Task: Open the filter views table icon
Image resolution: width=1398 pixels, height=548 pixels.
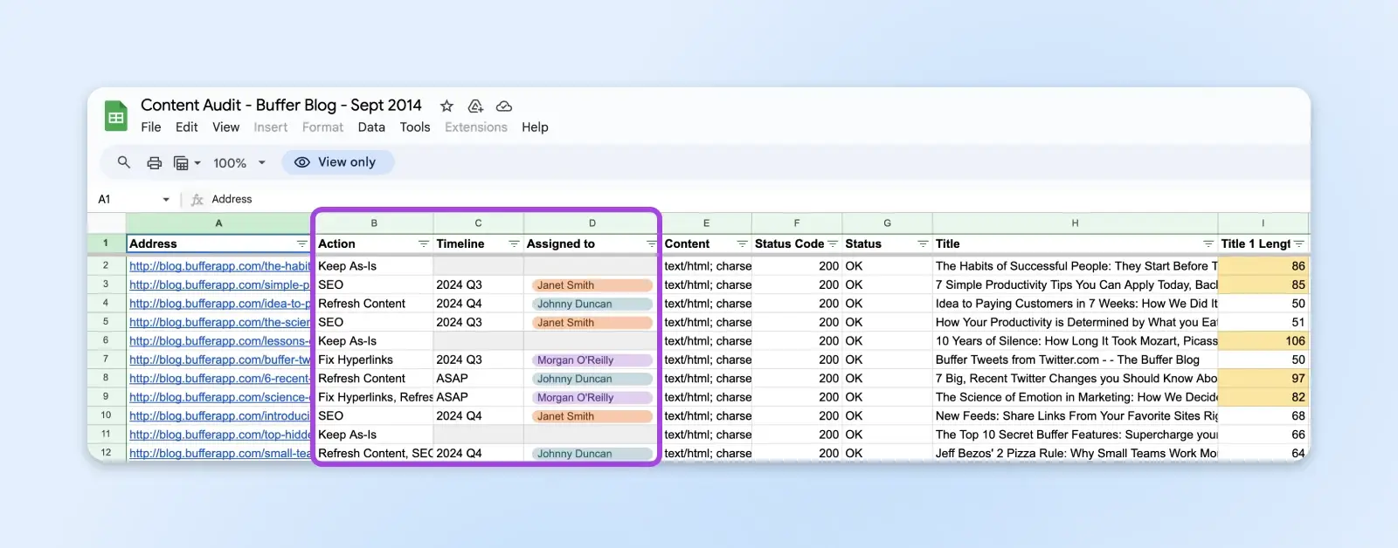Action: click(x=182, y=162)
